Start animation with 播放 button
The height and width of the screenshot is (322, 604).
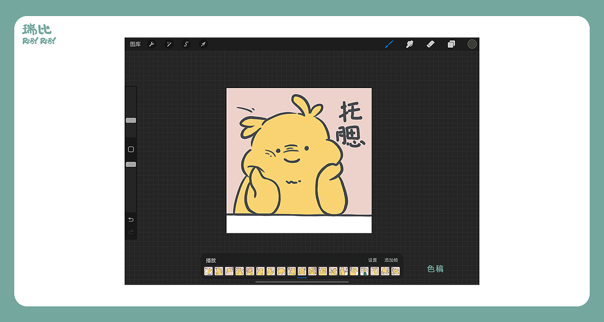210,260
